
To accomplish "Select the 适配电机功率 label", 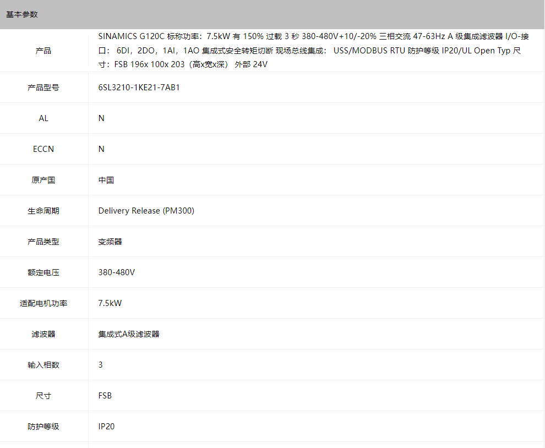I will pos(43,303).
